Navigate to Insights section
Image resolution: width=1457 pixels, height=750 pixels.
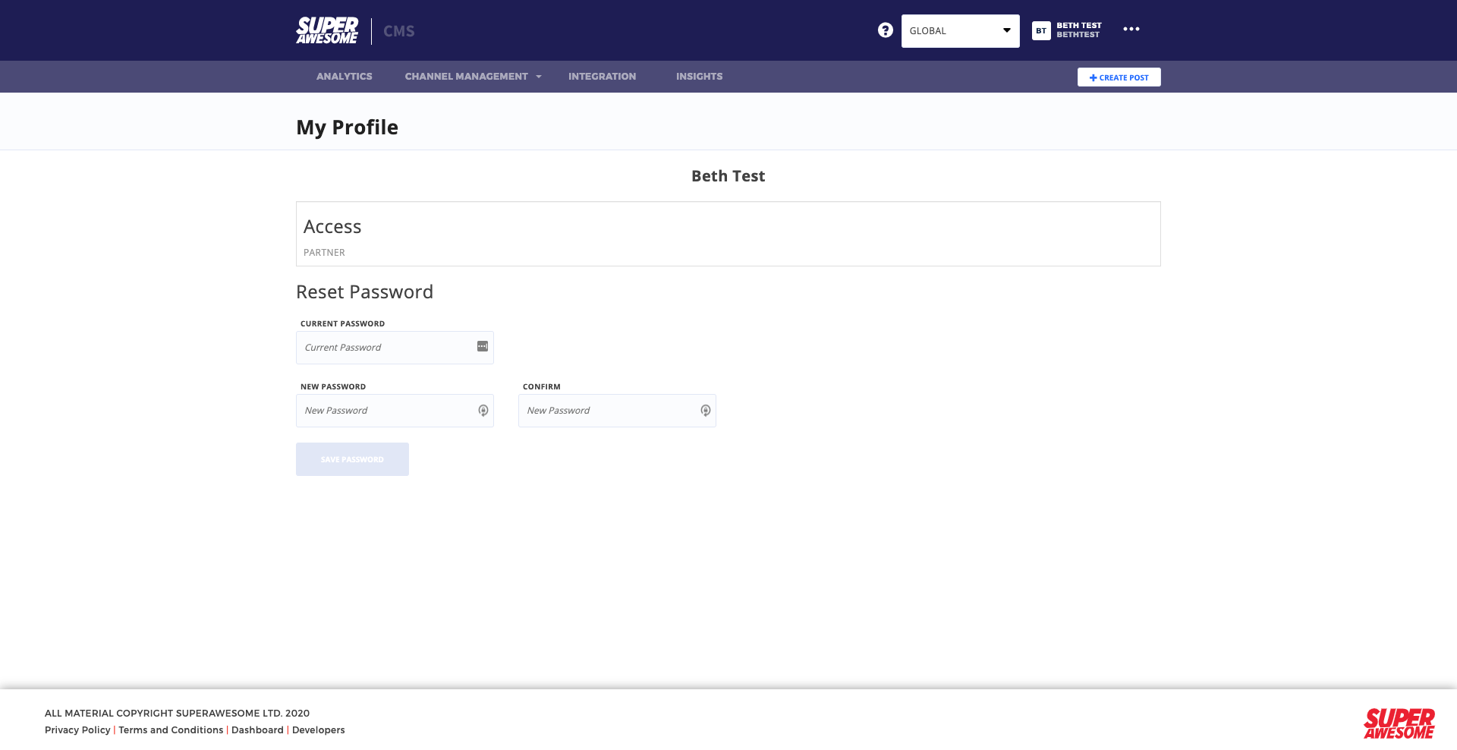coord(699,77)
